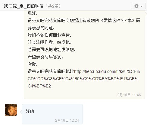This screenshot has height=125, width=147.
Task: Click the URL ending C4%BF%E2
Action: click(x=39, y=86)
